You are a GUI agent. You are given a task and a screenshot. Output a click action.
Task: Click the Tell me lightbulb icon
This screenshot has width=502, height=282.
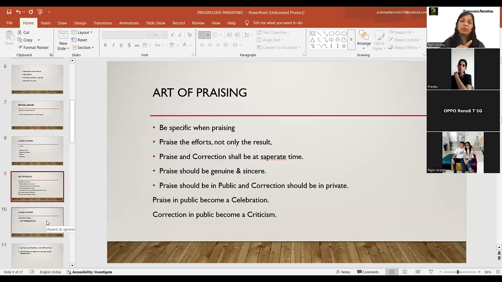coord(247,23)
